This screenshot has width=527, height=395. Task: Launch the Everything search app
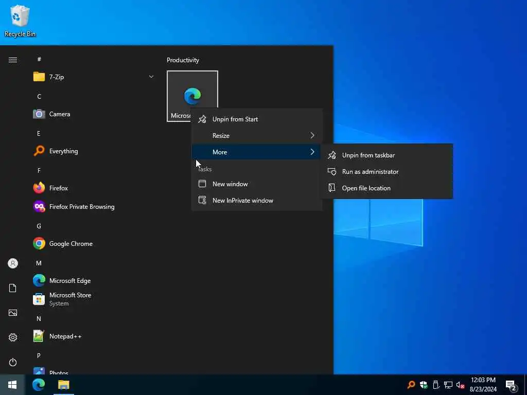(94, 151)
